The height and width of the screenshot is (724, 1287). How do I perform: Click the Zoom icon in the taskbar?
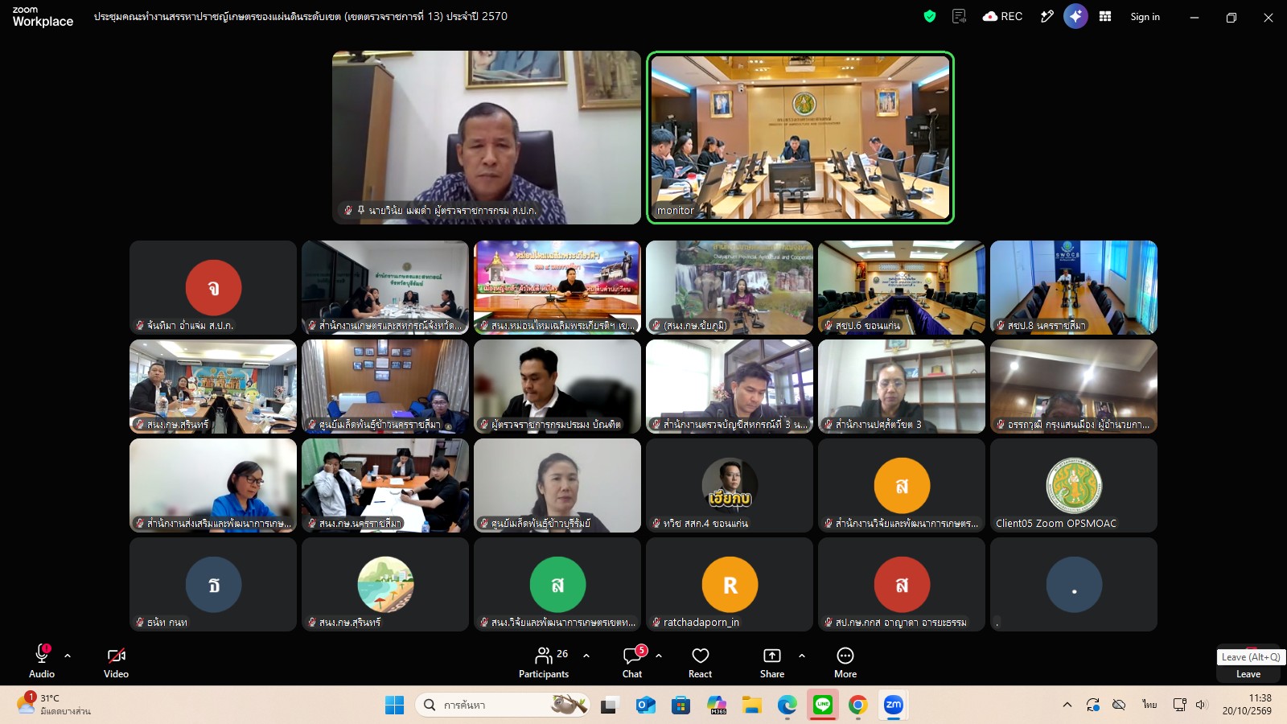(x=893, y=705)
